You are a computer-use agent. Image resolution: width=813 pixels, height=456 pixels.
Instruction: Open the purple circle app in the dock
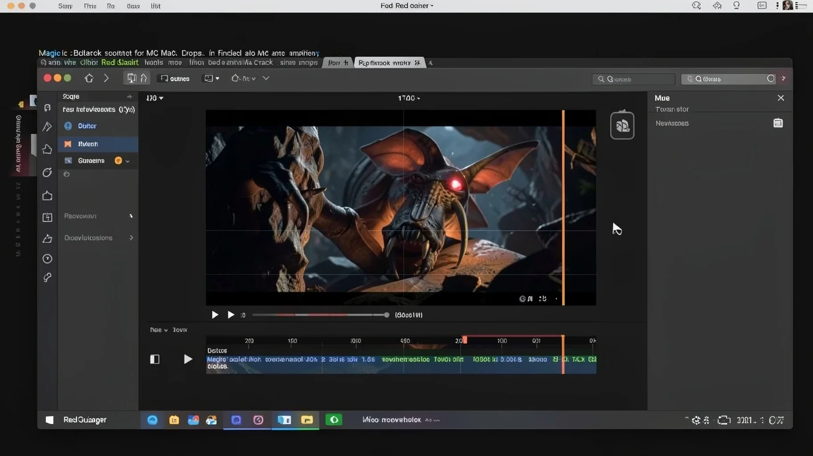pos(236,420)
